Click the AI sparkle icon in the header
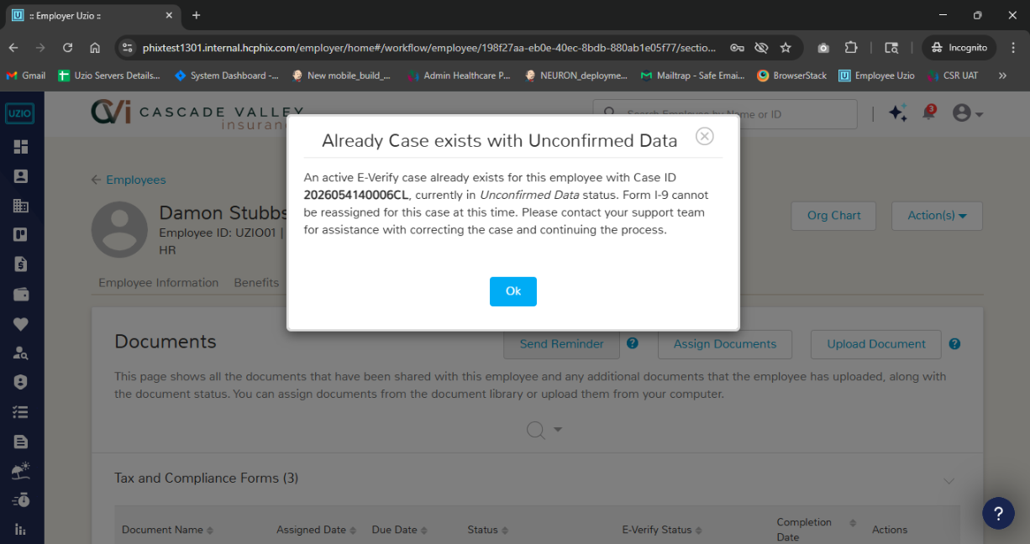The width and height of the screenshot is (1030, 544). pos(897,113)
